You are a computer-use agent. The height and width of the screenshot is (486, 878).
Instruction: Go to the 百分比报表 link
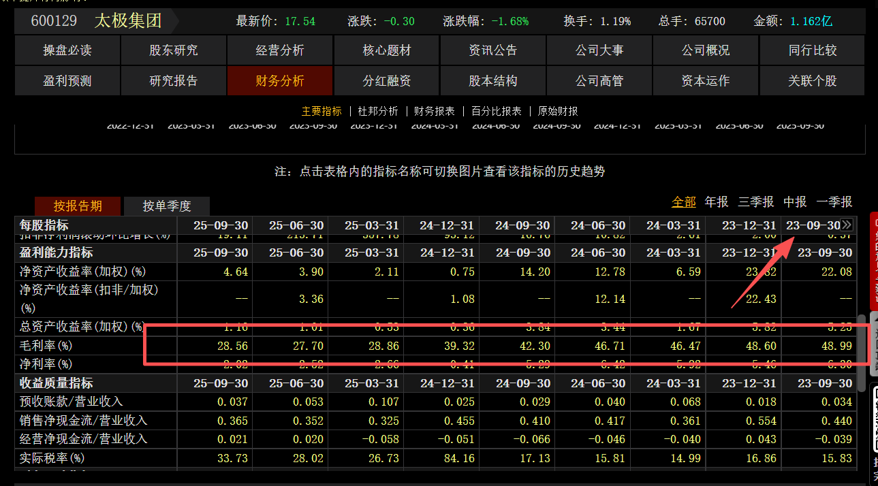click(497, 111)
